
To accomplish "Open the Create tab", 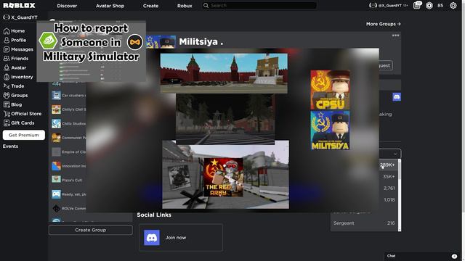I will tap(150, 6).
